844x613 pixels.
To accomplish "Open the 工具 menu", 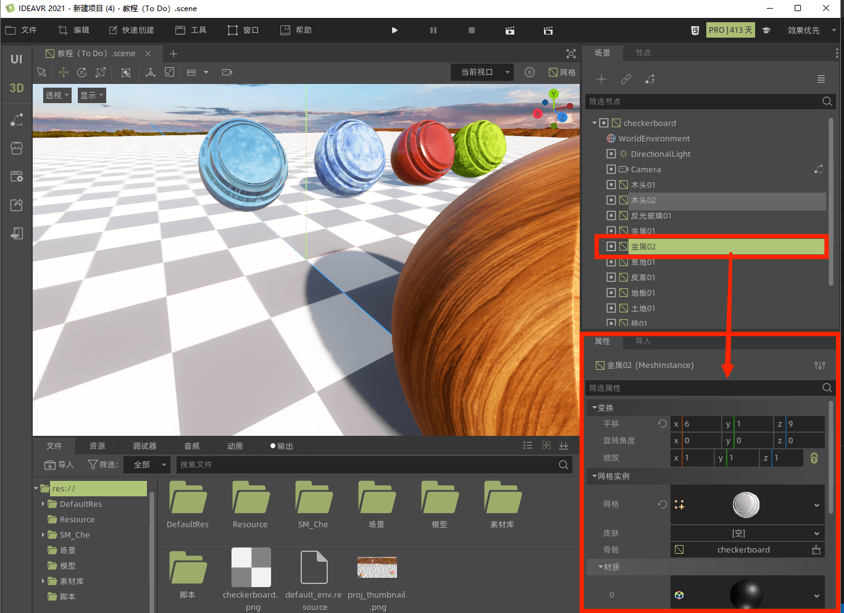I will 191,30.
